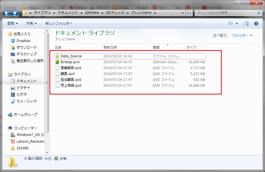Select ドキュメント in the sidebar libraries
The image size is (265, 172).
click(24, 81)
